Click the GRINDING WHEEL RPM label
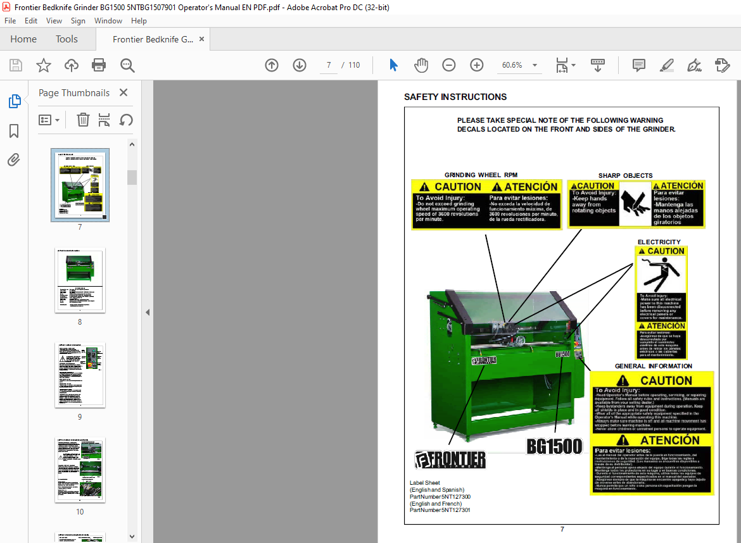Image resolution: width=741 pixels, height=543 pixels. [481, 175]
